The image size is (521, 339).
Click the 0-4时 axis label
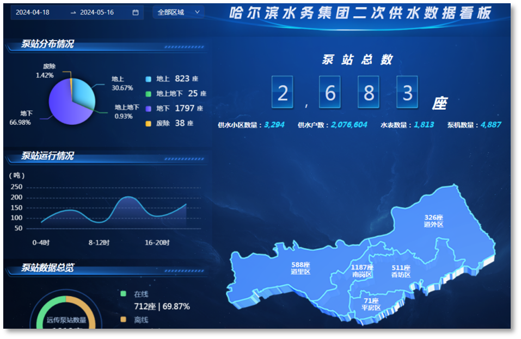tap(41, 242)
